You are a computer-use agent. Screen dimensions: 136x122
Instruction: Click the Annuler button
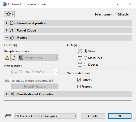tap(93, 116)
